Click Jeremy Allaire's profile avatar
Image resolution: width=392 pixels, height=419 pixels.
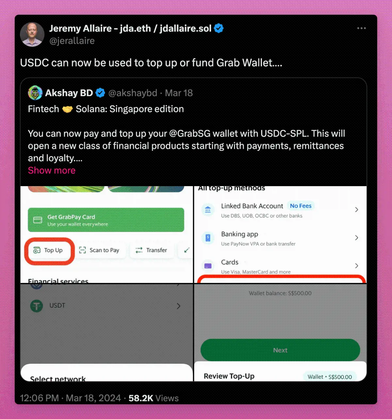click(32, 34)
